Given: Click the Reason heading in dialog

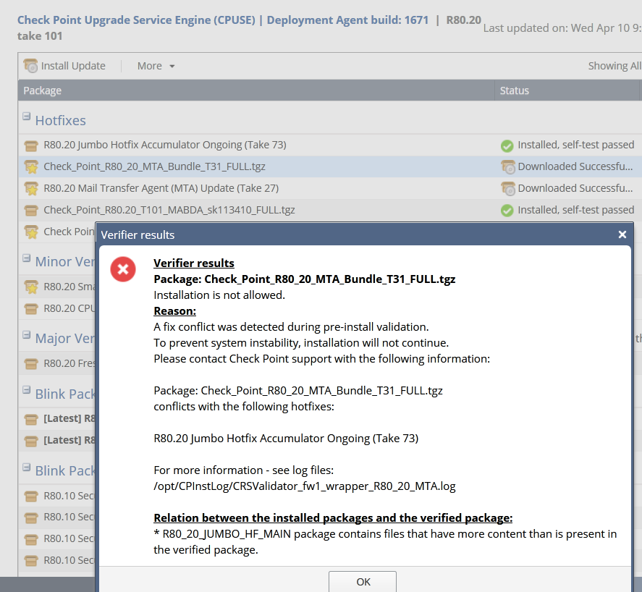Looking at the screenshot, I should (x=175, y=310).
